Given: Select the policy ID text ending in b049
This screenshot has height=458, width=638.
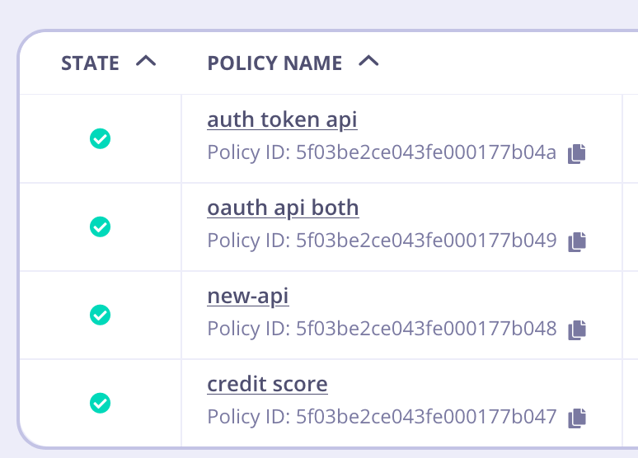Looking at the screenshot, I should (382, 241).
